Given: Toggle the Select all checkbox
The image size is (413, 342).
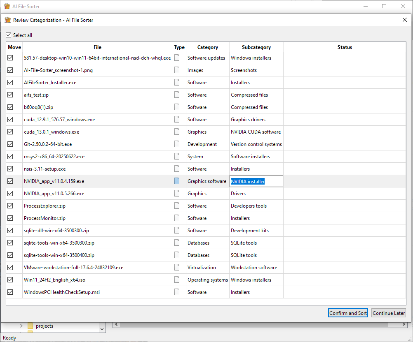Looking at the screenshot, I should 8,35.
